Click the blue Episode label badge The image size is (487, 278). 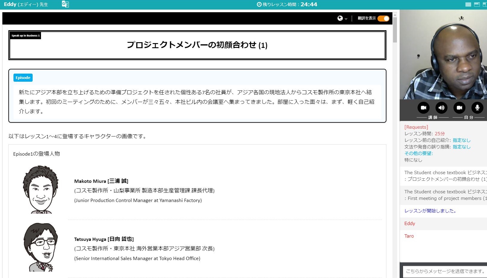23,78
